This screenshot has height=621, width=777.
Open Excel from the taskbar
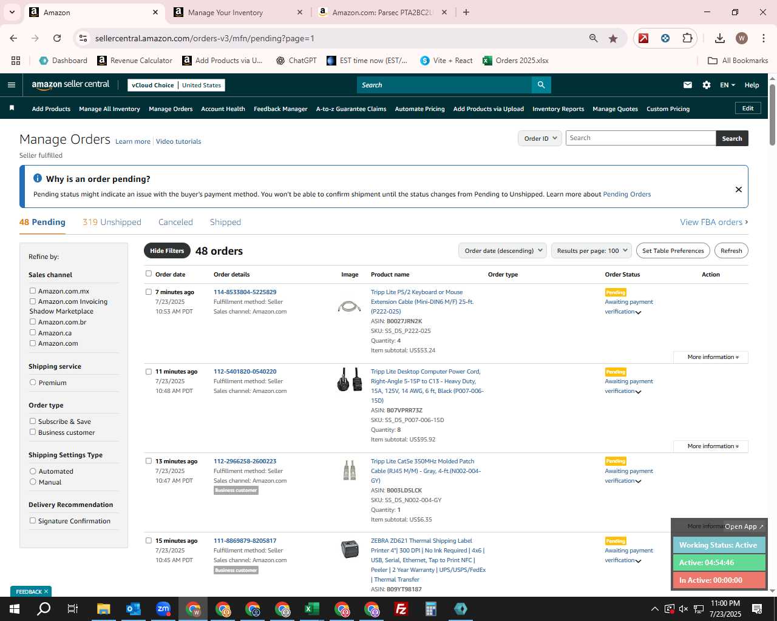(x=311, y=609)
